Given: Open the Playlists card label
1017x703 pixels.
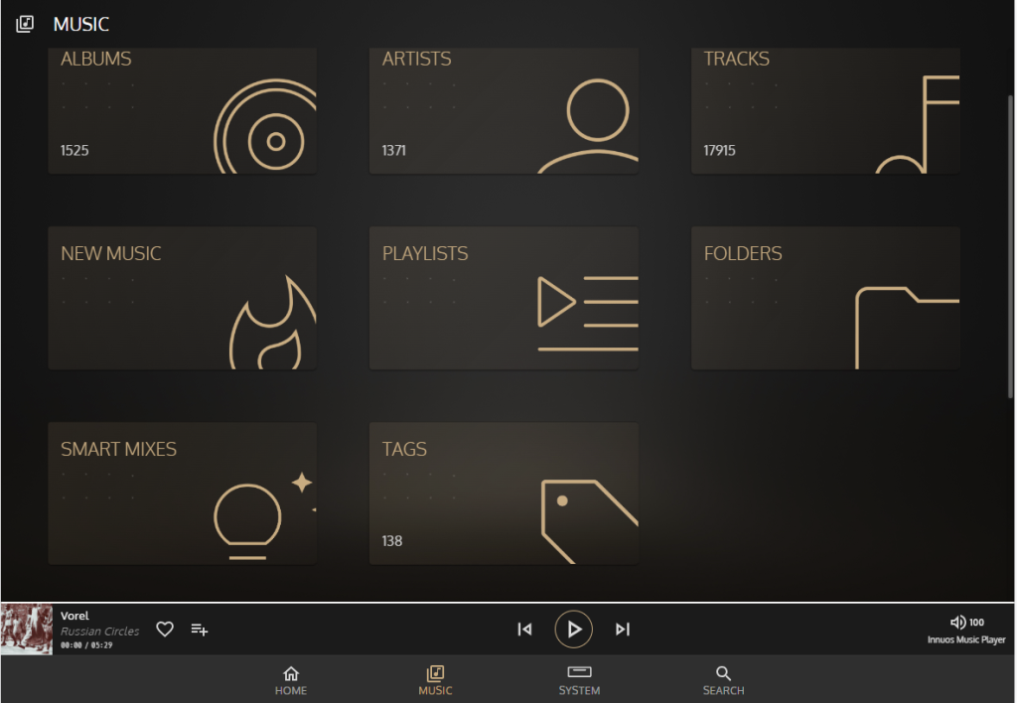Looking at the screenshot, I should pyautogui.click(x=425, y=253).
